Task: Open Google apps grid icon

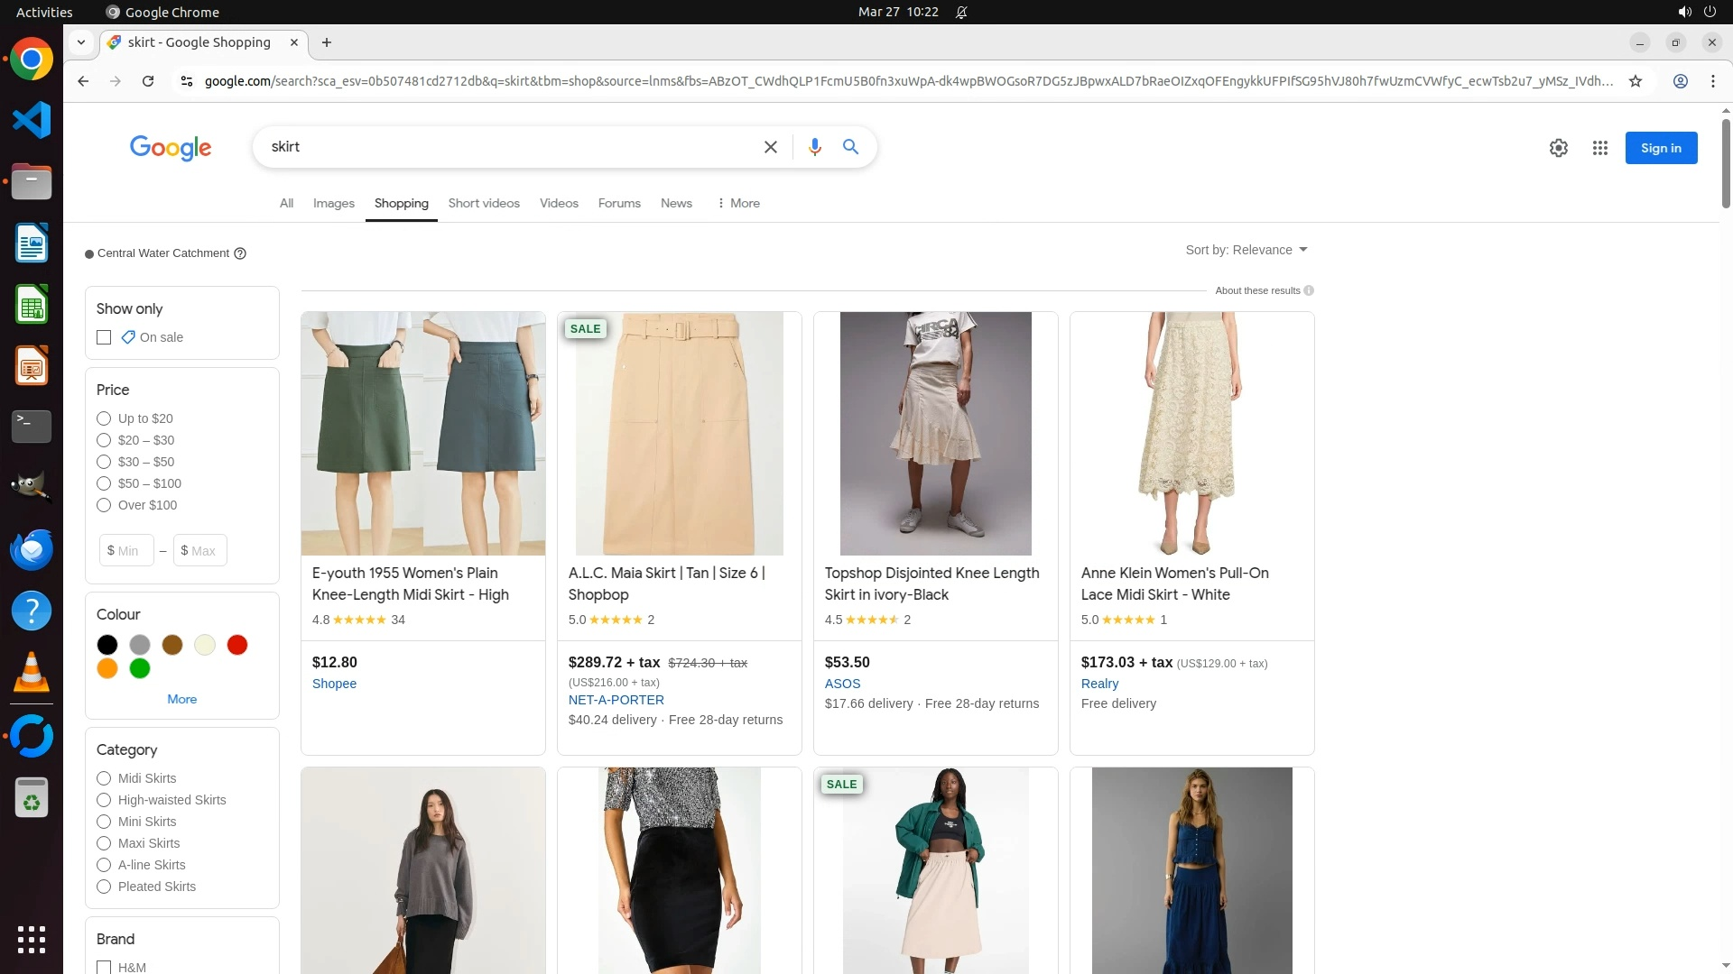Action: pyautogui.click(x=1599, y=148)
